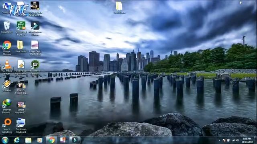The image size is (257, 144).
Task: Open Windows Media Player from the taskbar
Action: (x=40, y=140)
